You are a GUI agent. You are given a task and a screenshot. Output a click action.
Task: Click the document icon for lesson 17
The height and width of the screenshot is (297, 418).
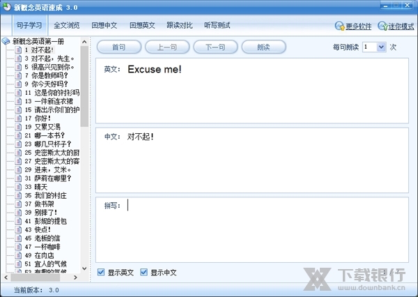click(x=18, y=119)
